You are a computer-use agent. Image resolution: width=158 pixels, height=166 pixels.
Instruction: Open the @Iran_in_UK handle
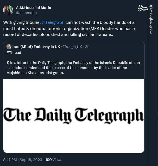[x=71, y=47]
